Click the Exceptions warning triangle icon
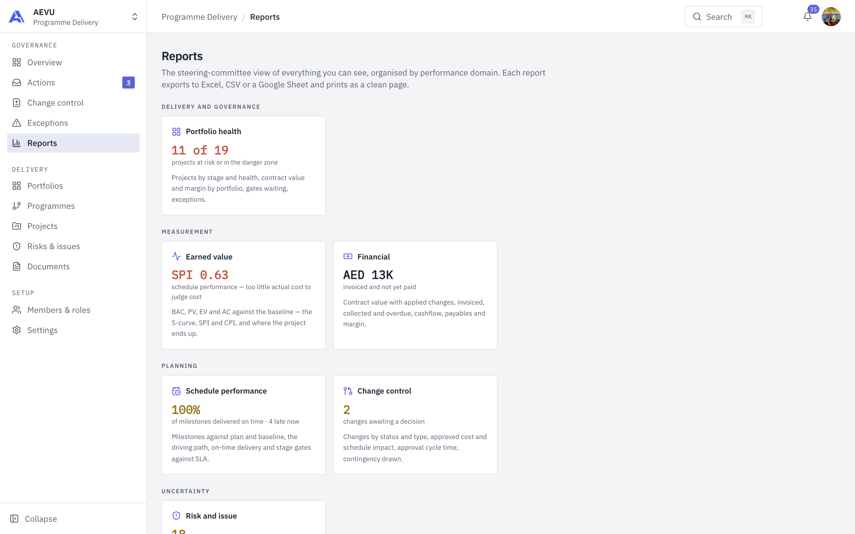This screenshot has width=855, height=534. (x=17, y=123)
